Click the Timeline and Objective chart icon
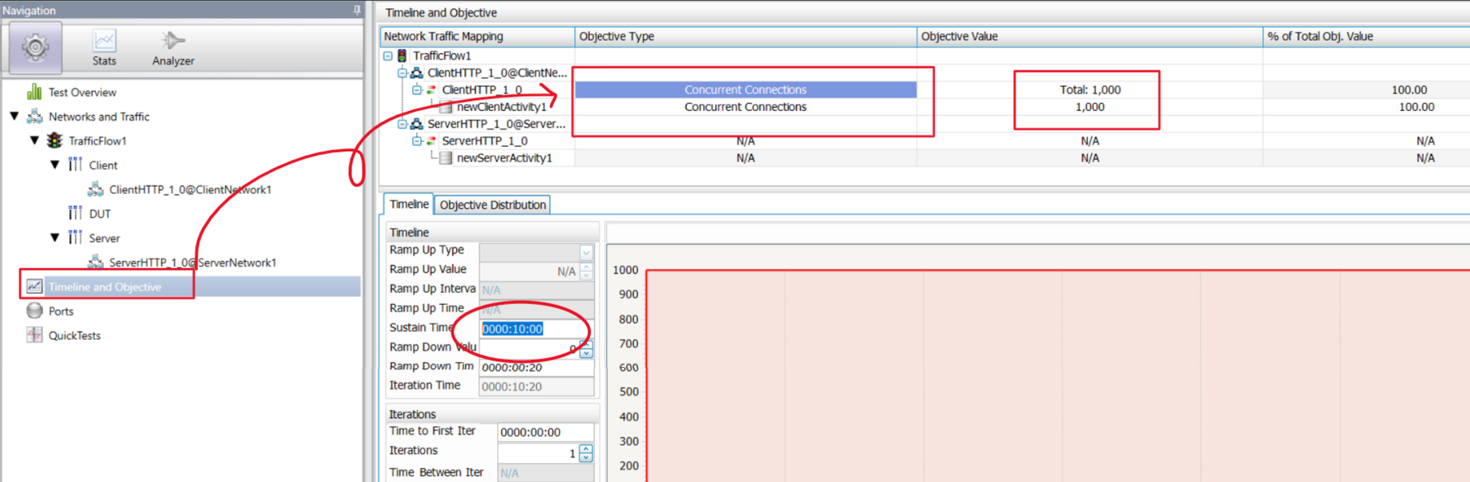Viewport: 1470px width, 482px height. pos(35,286)
